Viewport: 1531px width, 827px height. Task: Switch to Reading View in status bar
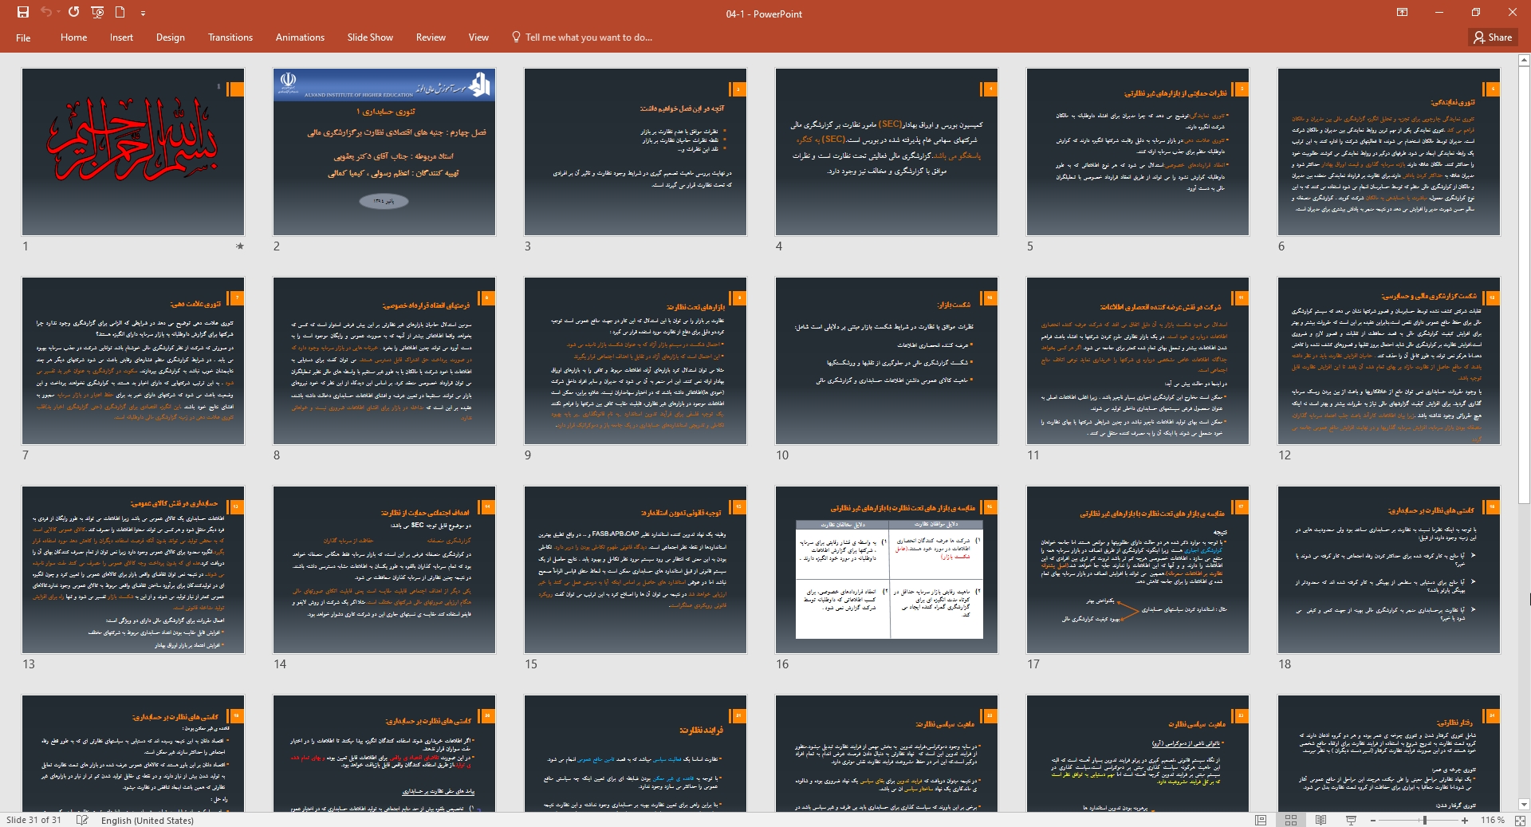(x=1320, y=820)
